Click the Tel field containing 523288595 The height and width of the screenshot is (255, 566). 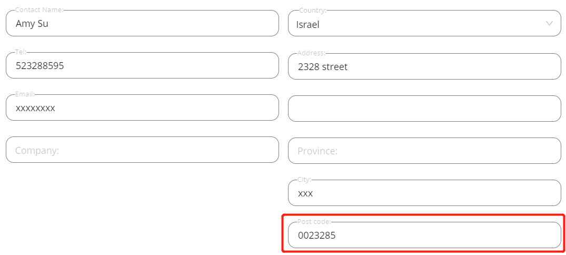[142, 65]
